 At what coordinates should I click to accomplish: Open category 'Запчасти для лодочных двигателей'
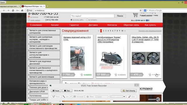pos(44,63)
